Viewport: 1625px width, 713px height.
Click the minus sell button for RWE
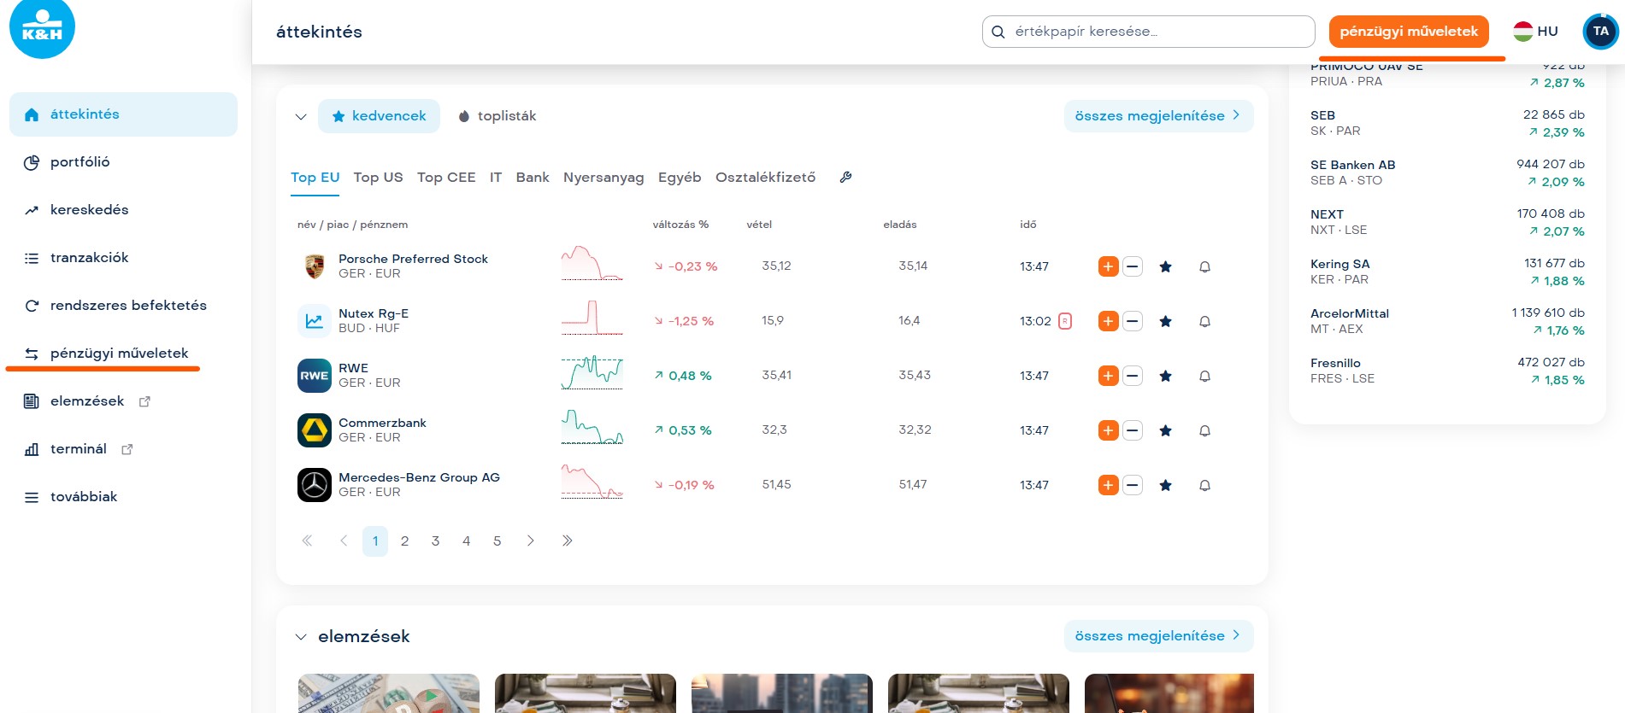tap(1133, 376)
